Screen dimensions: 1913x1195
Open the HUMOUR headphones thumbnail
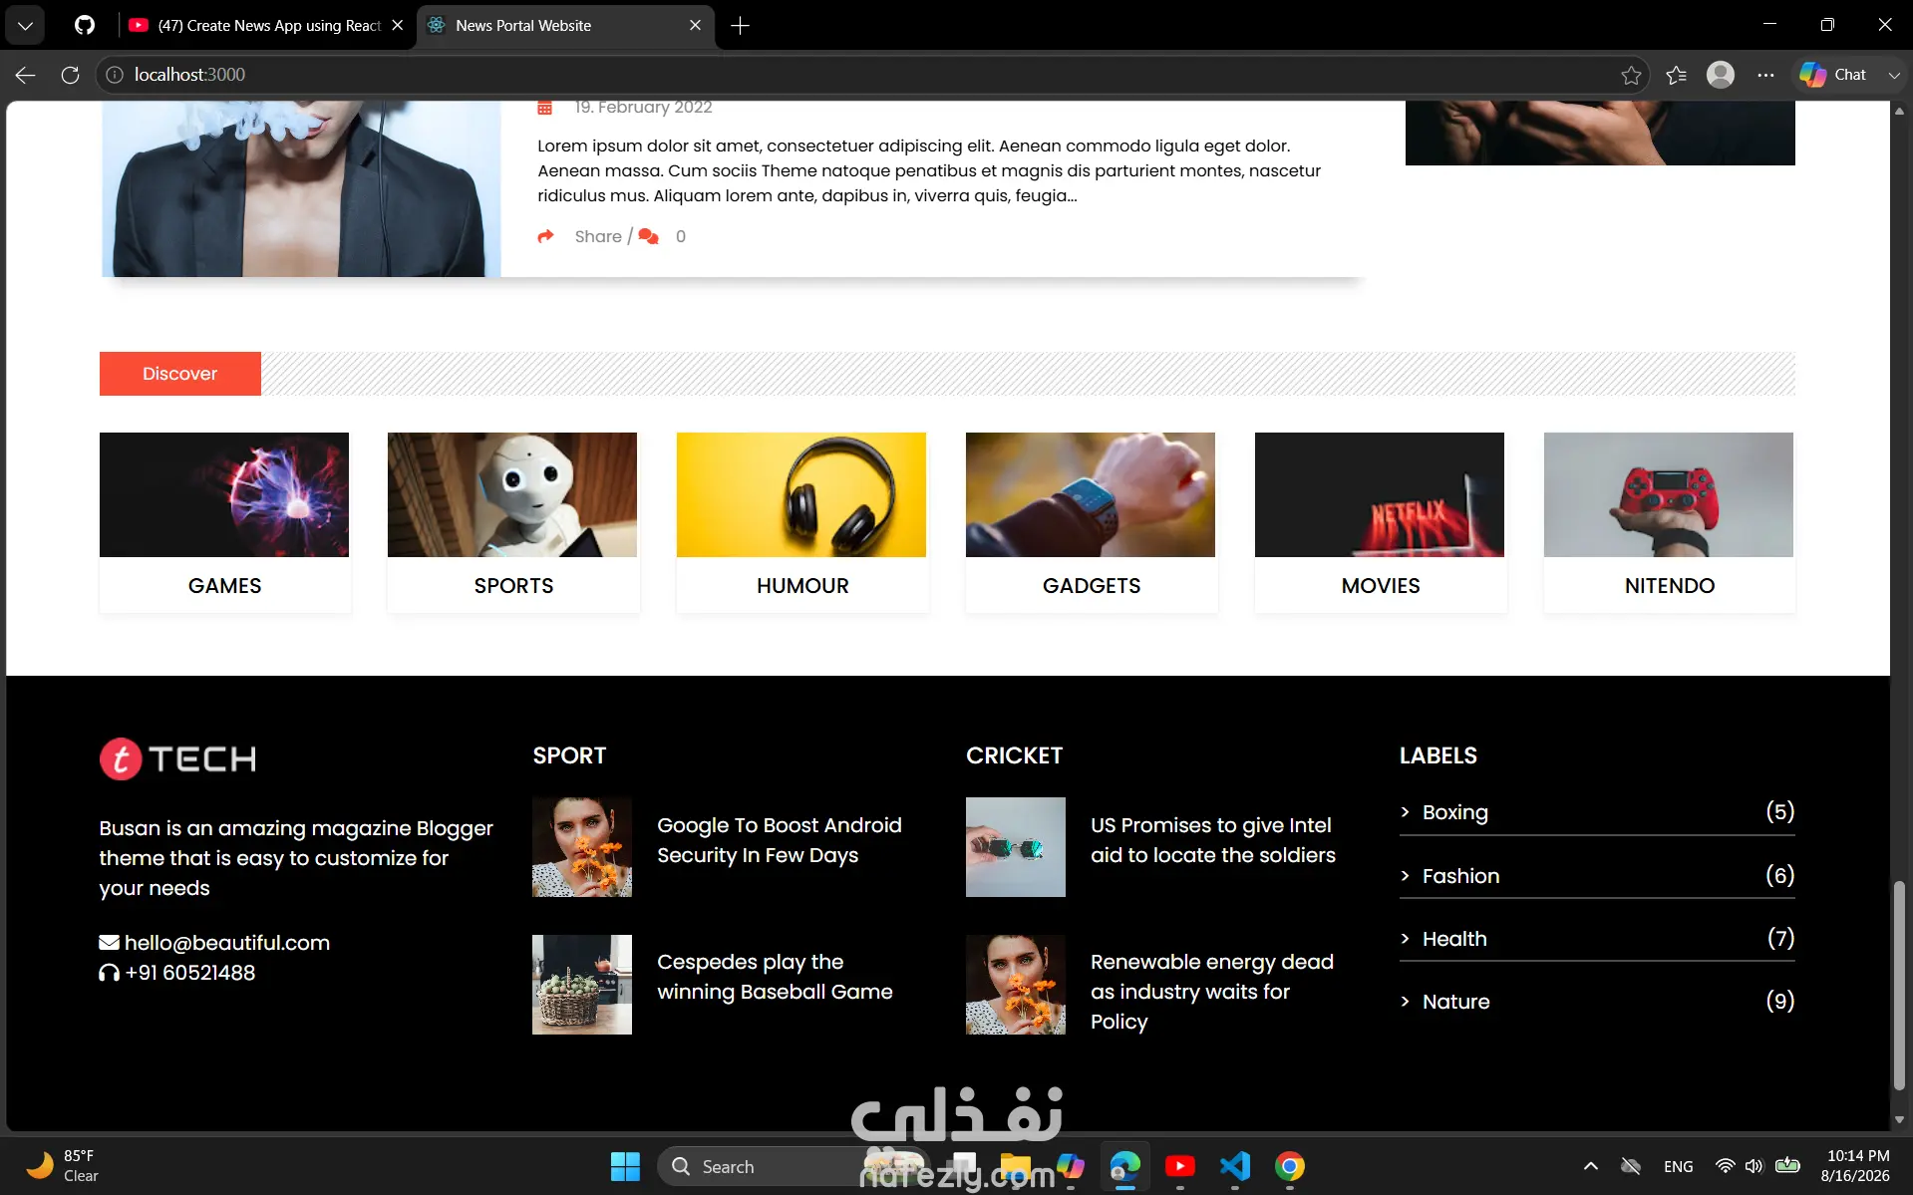pyautogui.click(x=801, y=494)
